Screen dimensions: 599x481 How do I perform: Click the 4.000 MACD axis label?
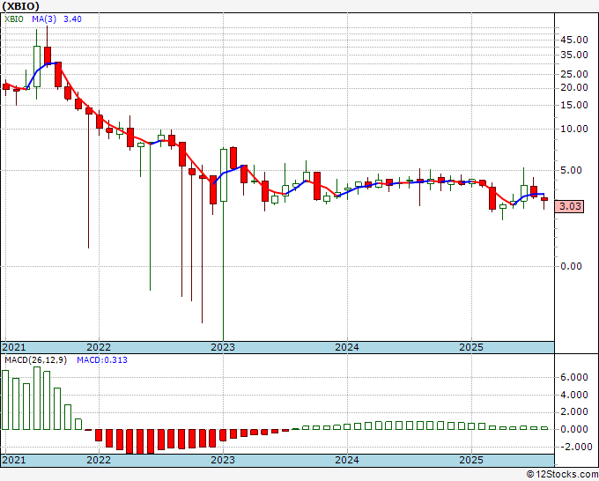(x=573, y=395)
